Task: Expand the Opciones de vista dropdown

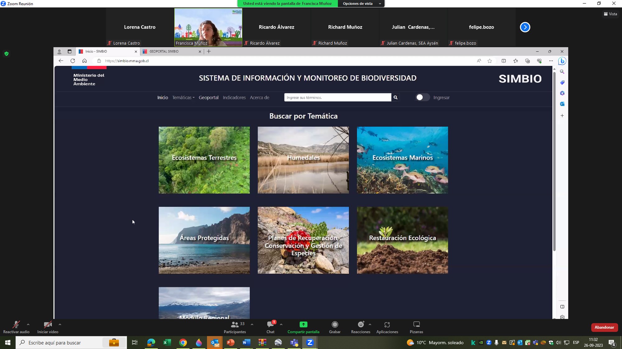Action: coord(361,3)
